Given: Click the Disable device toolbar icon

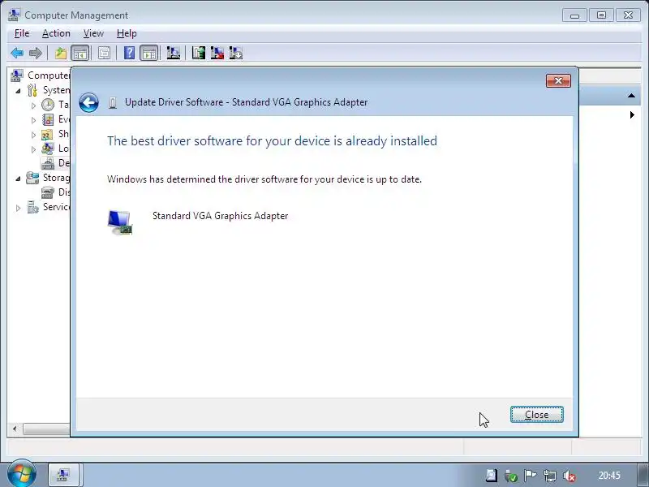Looking at the screenshot, I should click(x=235, y=53).
